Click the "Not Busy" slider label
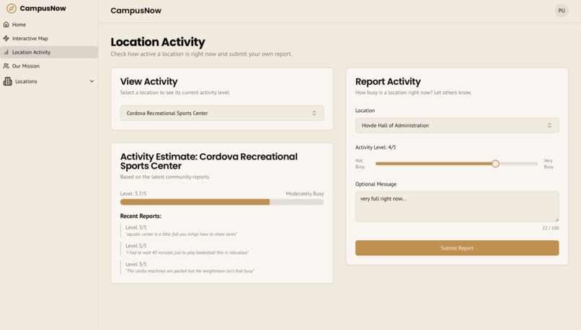This screenshot has width=581, height=330. (x=360, y=164)
